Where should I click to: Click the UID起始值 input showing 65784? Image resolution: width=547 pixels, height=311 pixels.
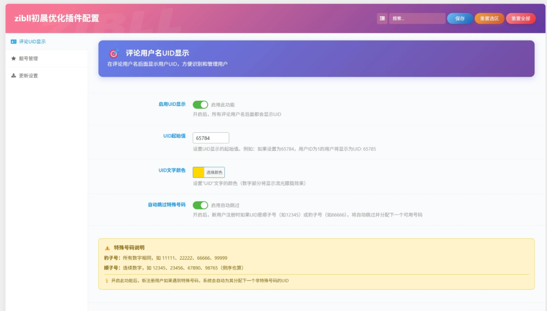pyautogui.click(x=210, y=138)
